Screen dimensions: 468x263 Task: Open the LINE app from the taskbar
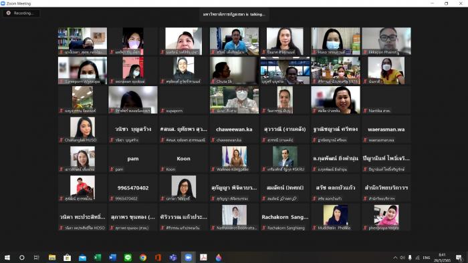[x=128, y=258]
